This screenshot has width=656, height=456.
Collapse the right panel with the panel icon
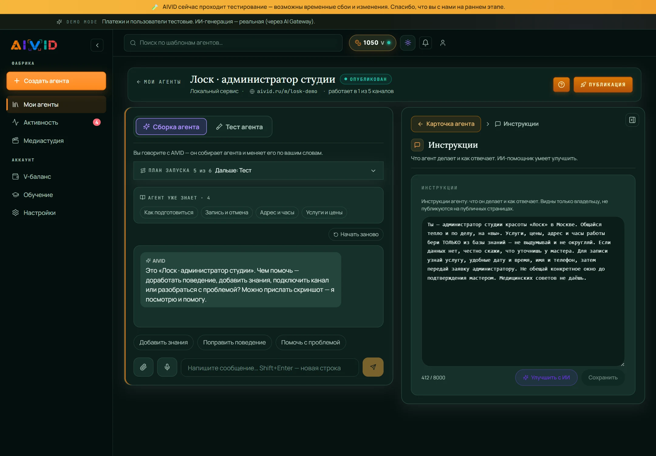point(632,120)
